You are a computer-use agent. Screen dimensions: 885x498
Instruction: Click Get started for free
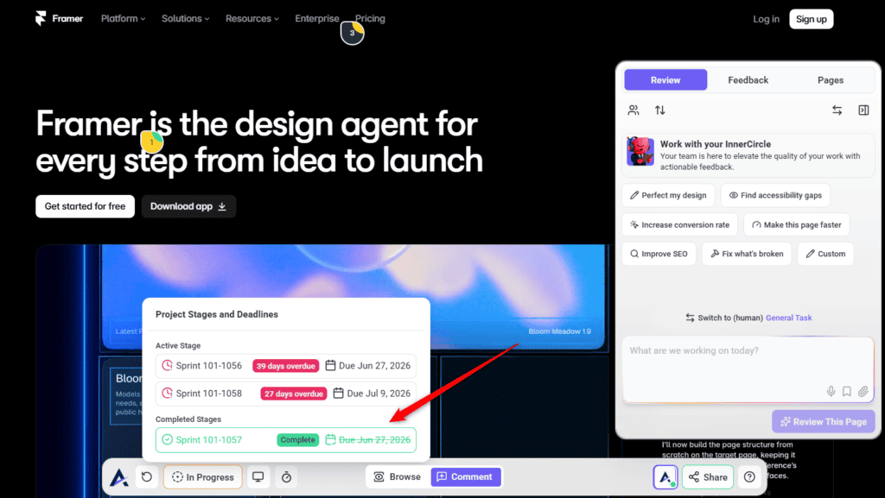click(x=86, y=206)
